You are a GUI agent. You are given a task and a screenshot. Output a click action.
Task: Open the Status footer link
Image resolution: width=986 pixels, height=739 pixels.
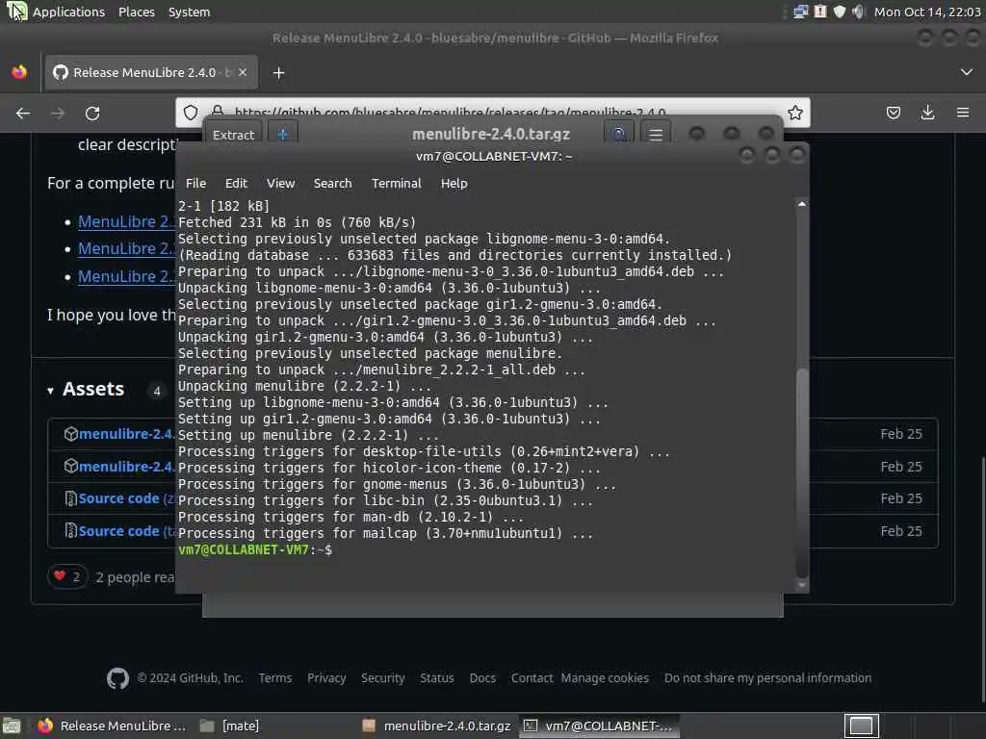(436, 678)
